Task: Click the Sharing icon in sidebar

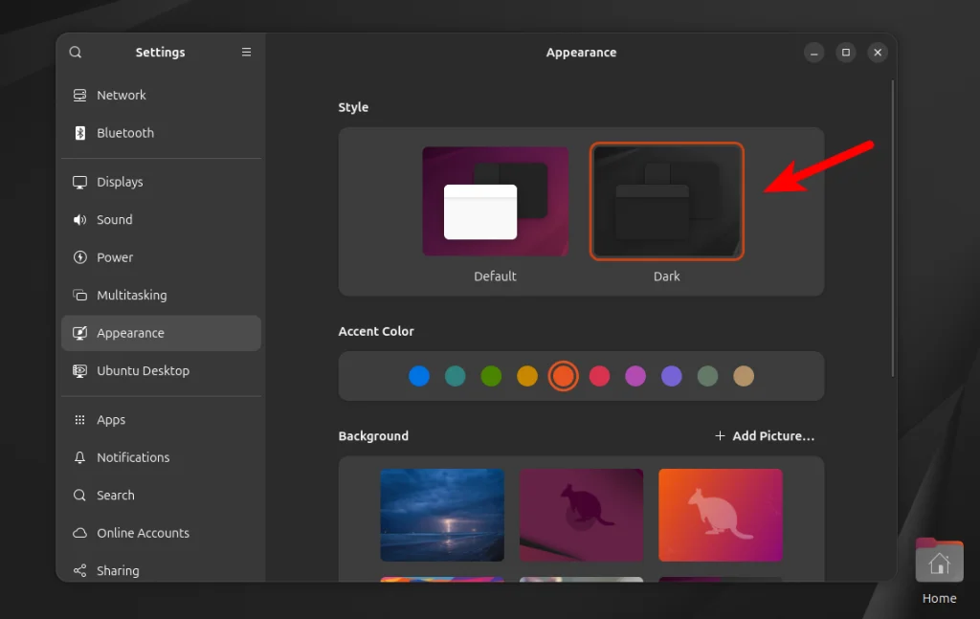Action: click(78, 570)
